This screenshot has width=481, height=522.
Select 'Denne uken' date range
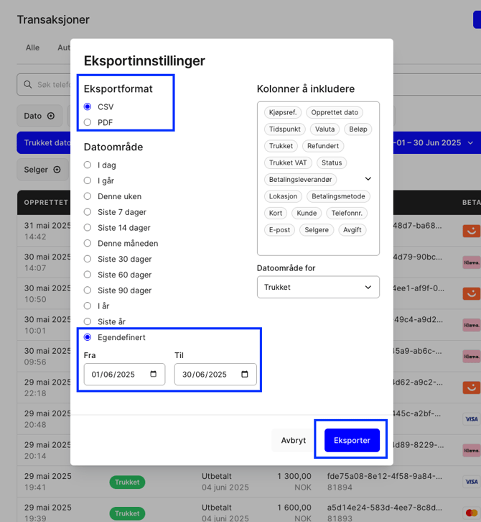coord(88,196)
